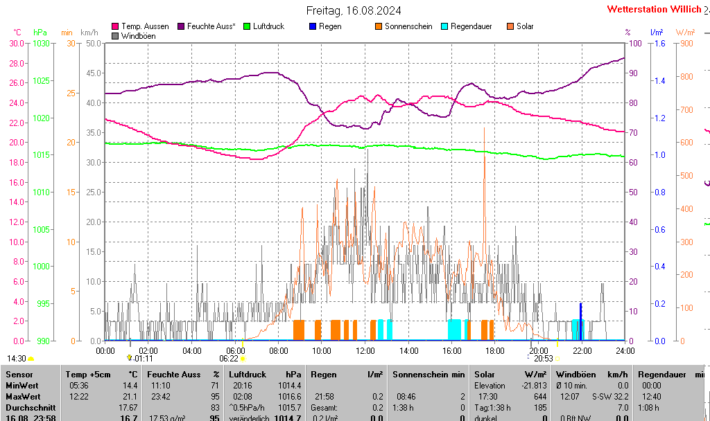Click the pink Temp. Aussen legend swatch

pyautogui.click(x=115, y=26)
